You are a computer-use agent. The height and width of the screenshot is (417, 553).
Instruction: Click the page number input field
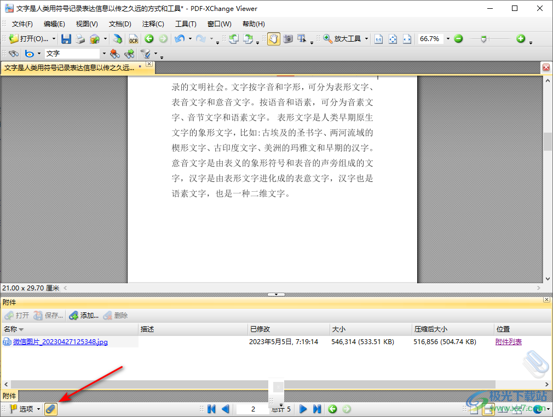point(253,409)
